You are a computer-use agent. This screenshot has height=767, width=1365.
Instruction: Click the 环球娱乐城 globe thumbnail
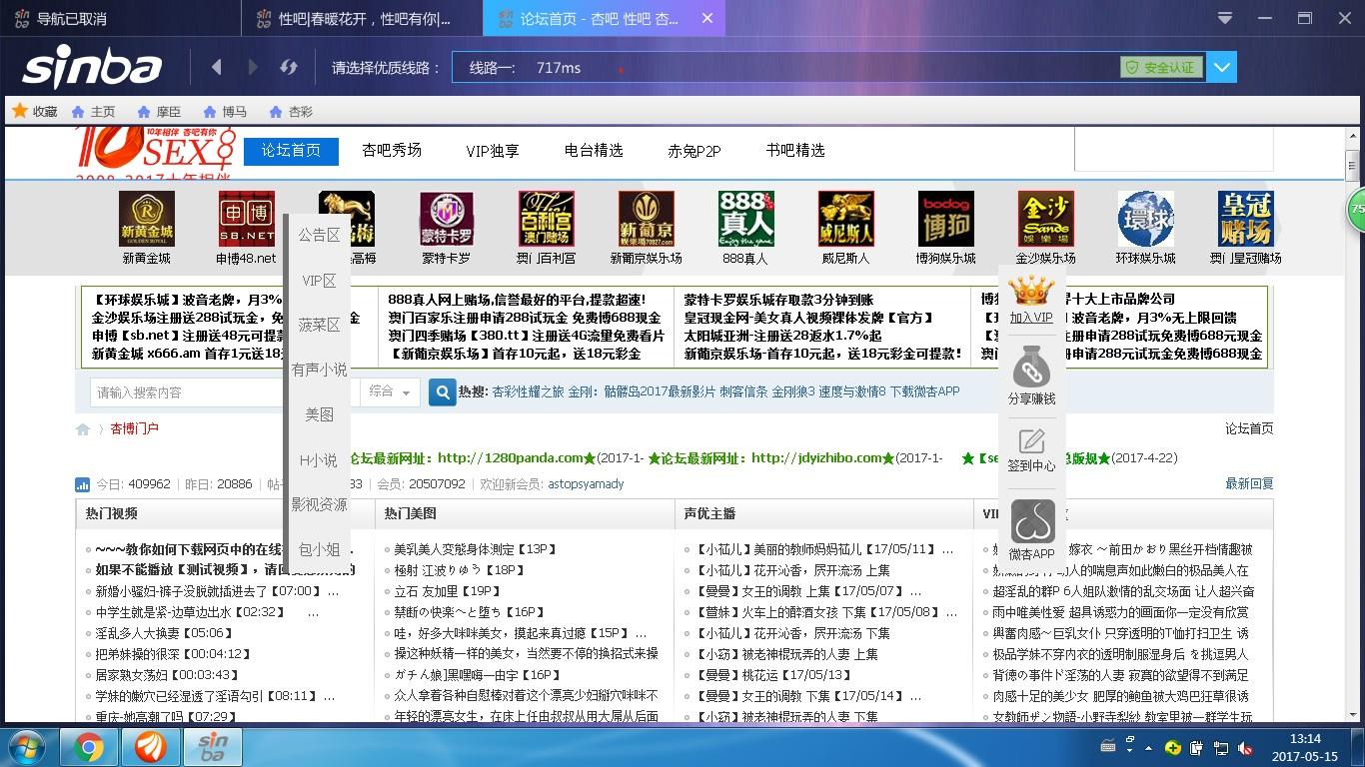tap(1145, 219)
